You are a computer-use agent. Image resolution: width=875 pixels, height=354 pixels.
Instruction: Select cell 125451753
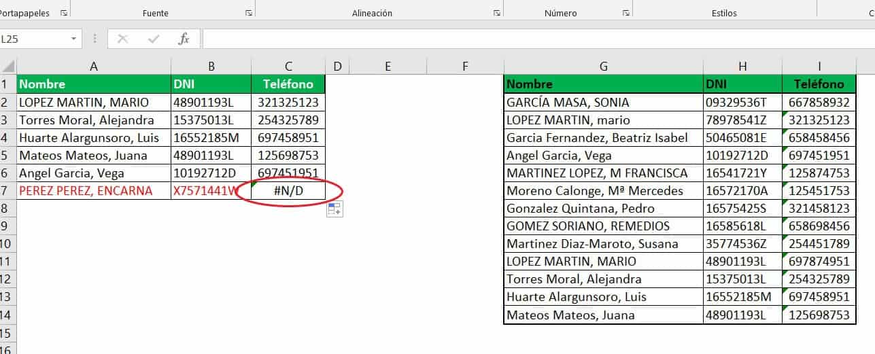(x=819, y=191)
